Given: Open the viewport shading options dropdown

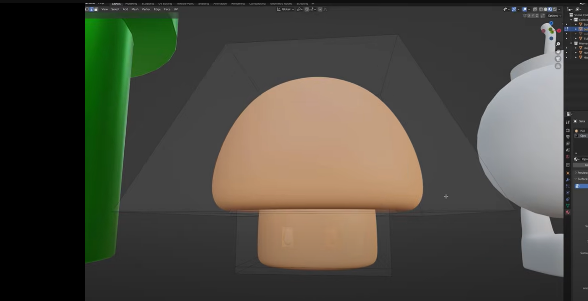Looking at the screenshot, I should coord(559,9).
